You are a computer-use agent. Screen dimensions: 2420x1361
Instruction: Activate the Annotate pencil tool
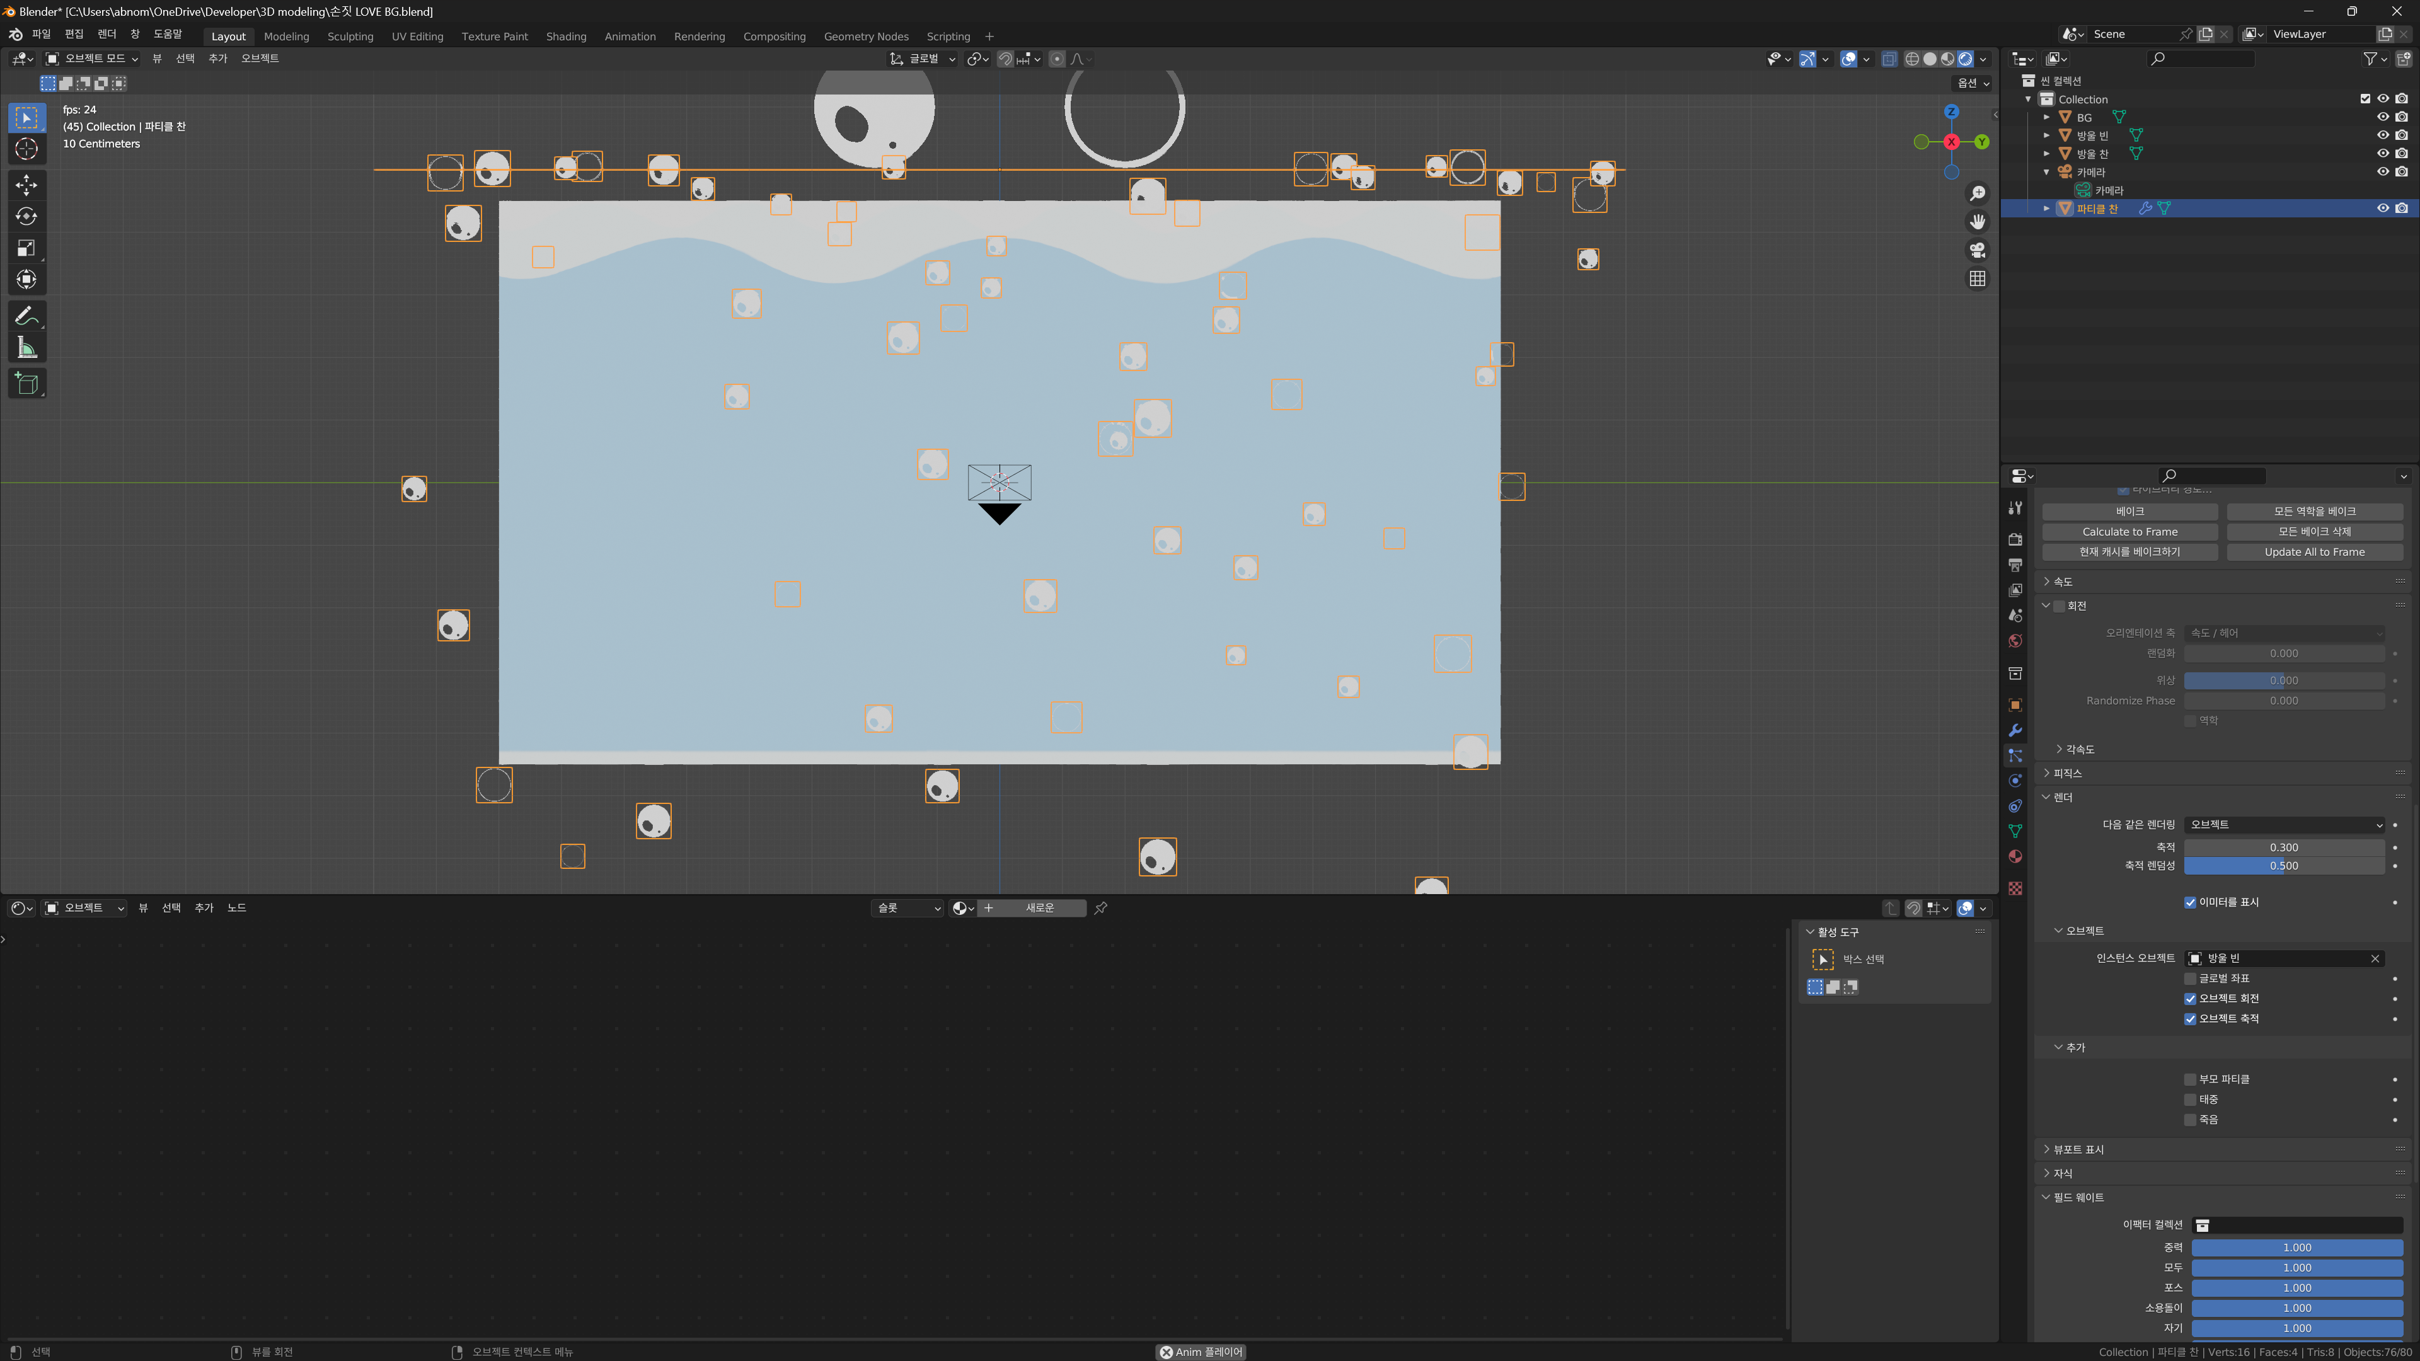tap(26, 316)
